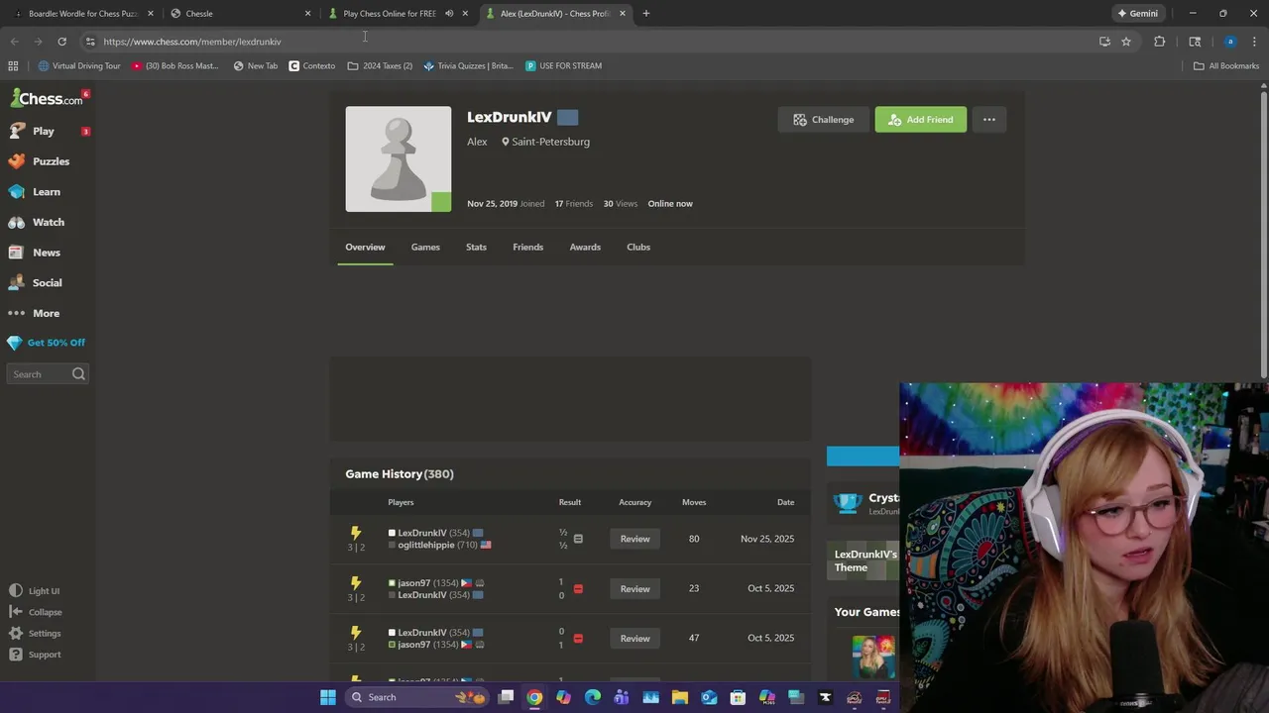1269x713 pixels.
Task: Open the Virtual Driving Tour bookmark
Action: click(79, 66)
